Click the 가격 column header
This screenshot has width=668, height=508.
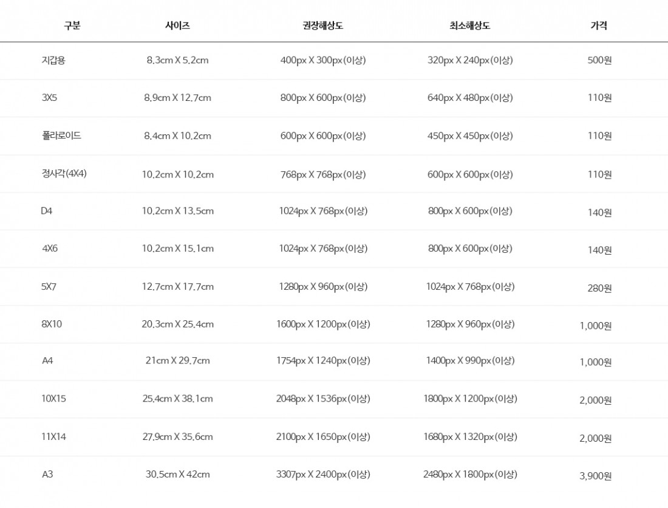point(599,26)
